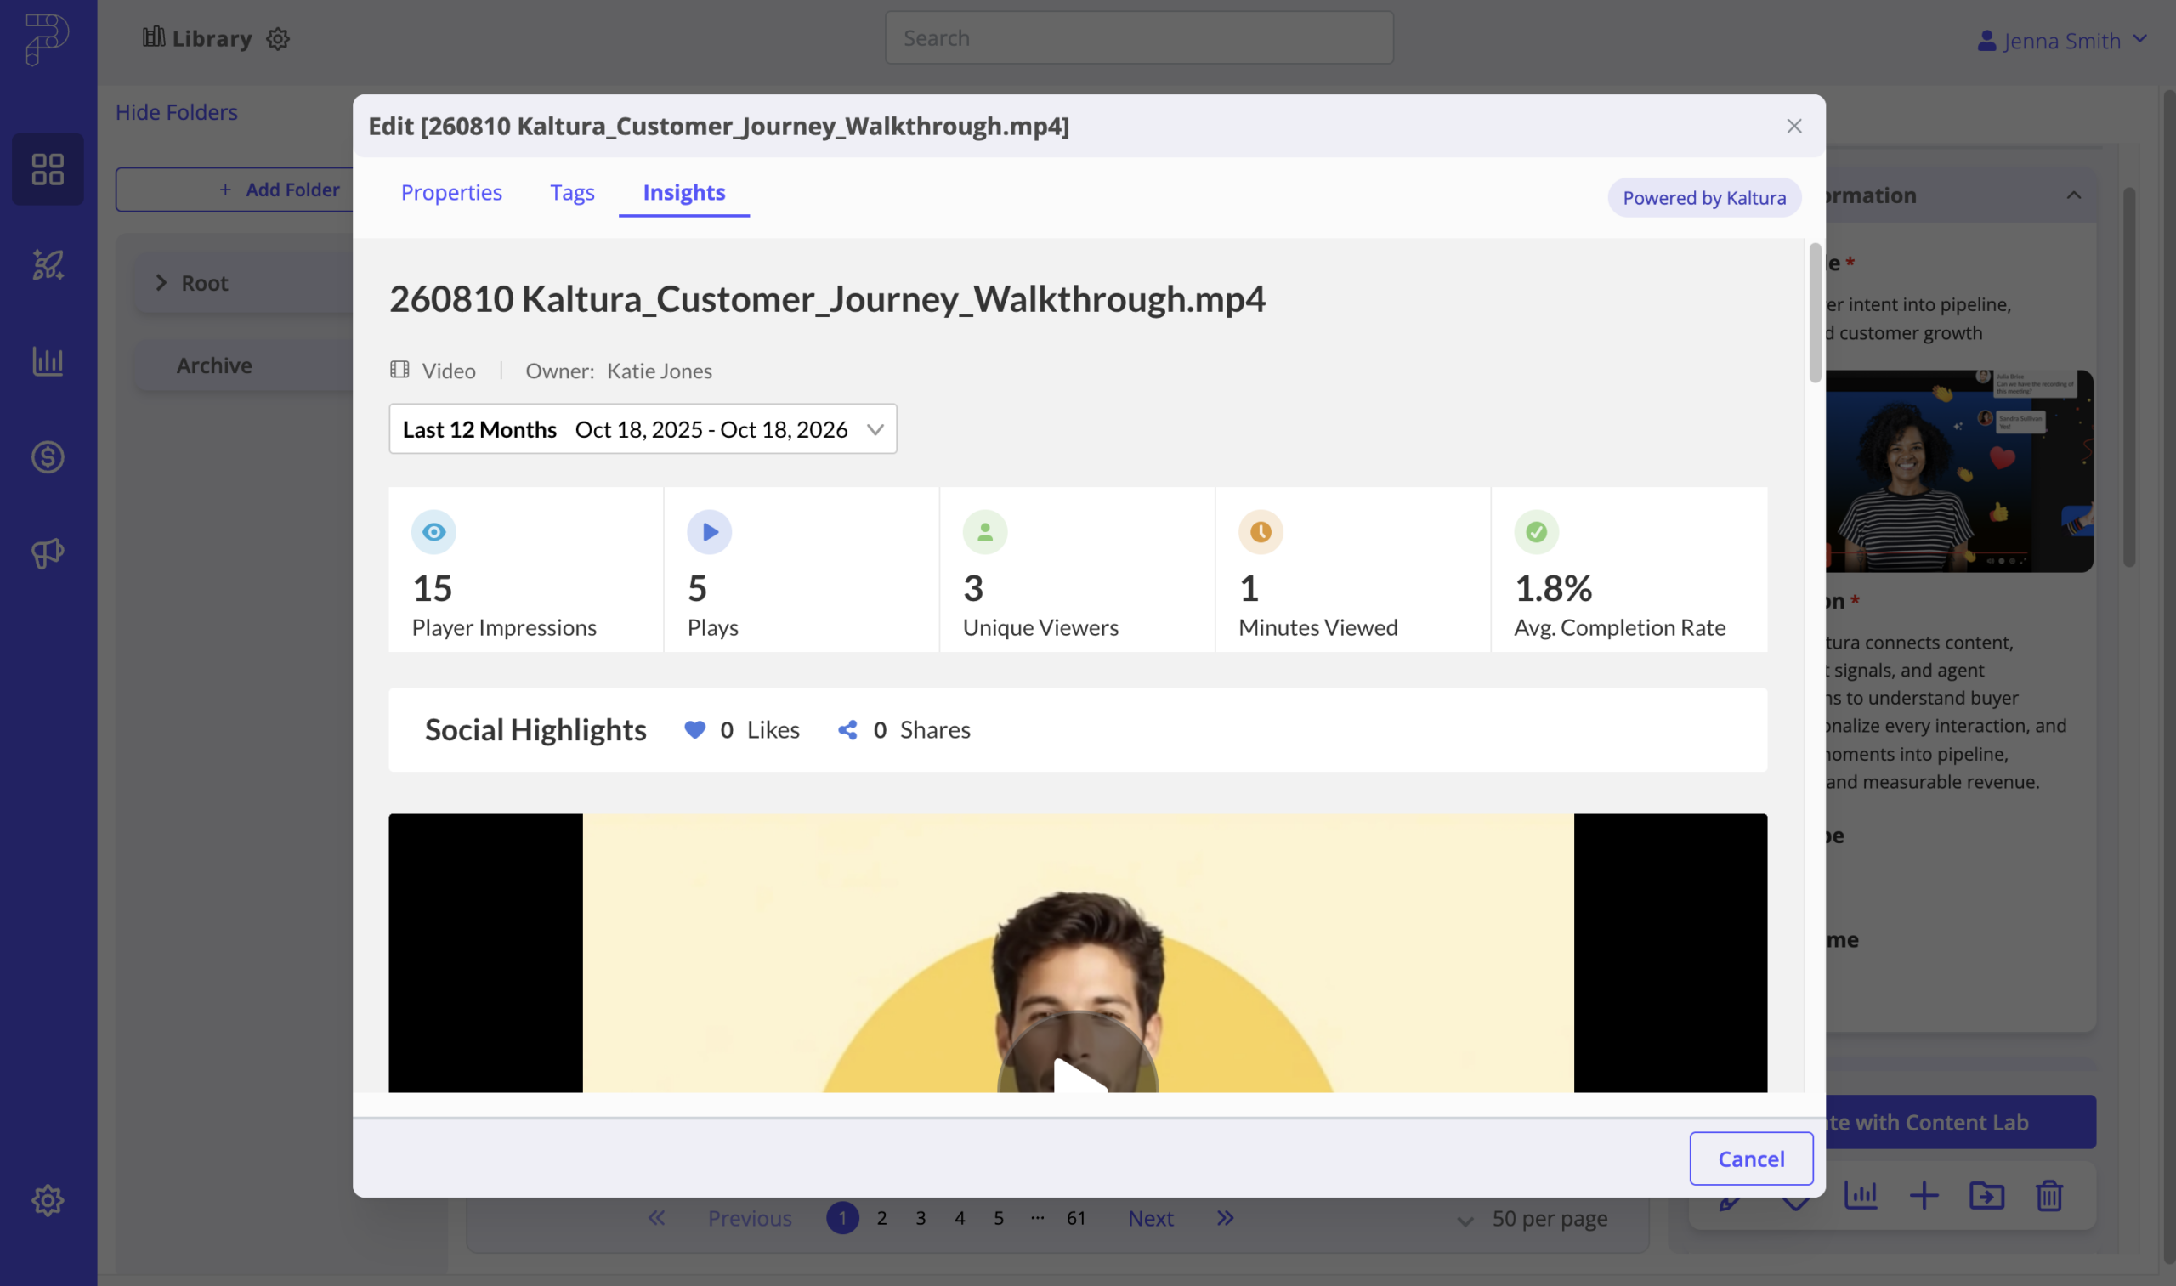
Task: Go to page 2
Action: click(x=881, y=1218)
